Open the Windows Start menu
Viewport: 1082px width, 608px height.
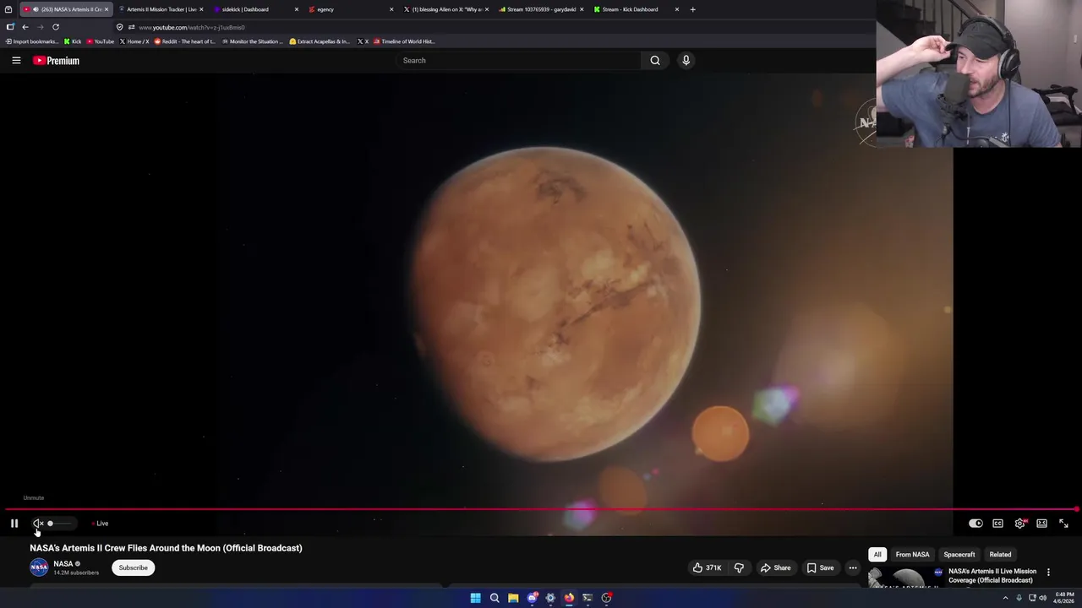475,598
